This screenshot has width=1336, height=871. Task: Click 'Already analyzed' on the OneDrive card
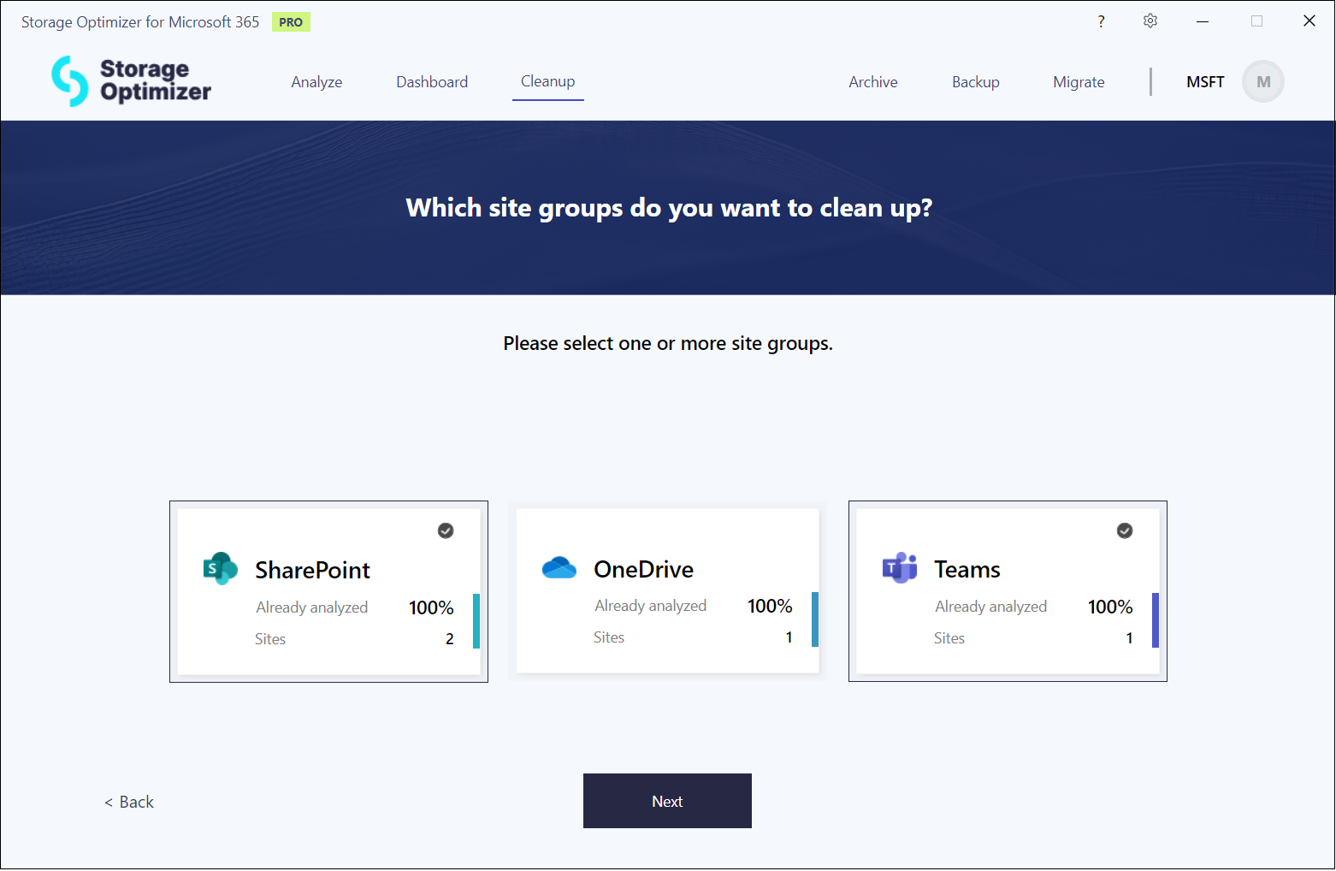point(651,606)
